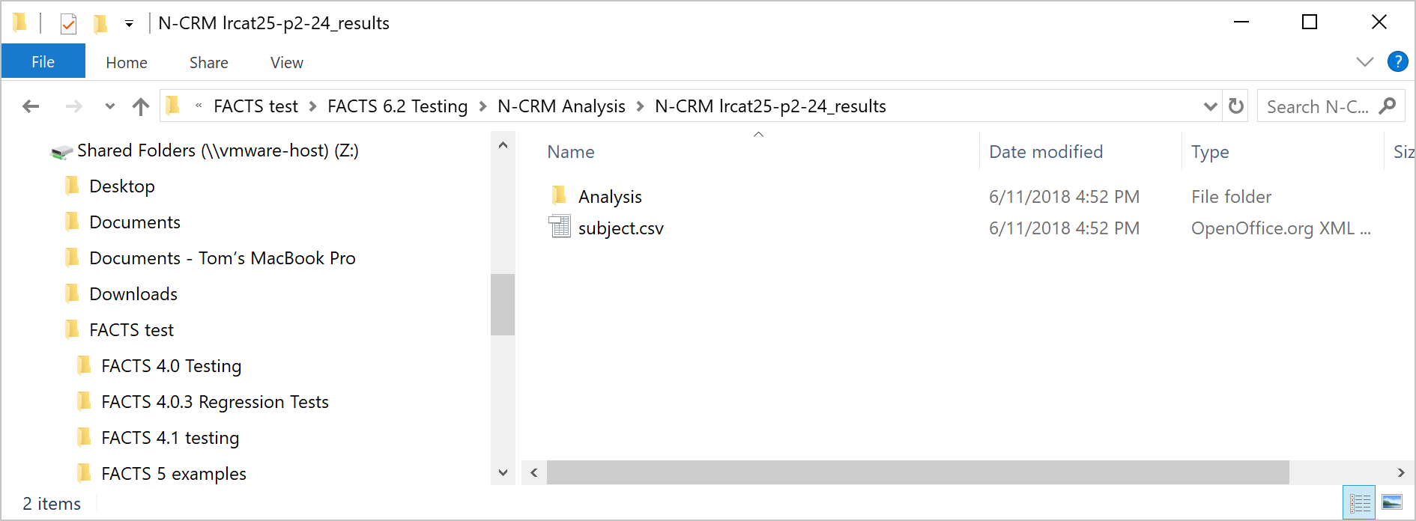Refresh the current folder view
This screenshot has height=521, width=1416.
click(x=1236, y=106)
